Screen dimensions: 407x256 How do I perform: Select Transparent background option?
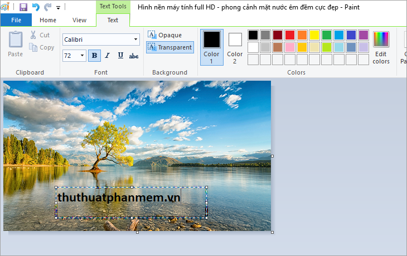(x=169, y=47)
